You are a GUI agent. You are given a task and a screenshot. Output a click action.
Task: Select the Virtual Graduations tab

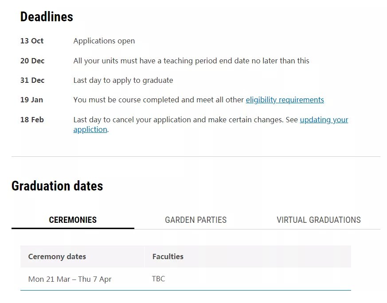pos(319,220)
